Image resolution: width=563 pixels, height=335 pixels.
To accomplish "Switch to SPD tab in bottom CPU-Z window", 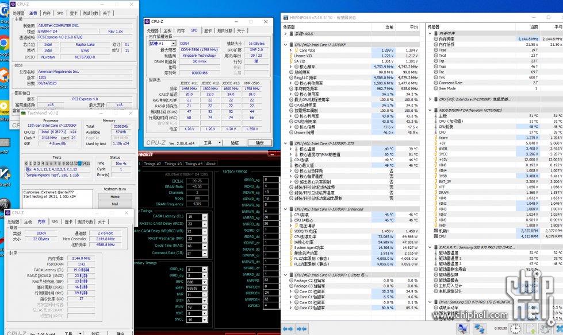I will click(55, 222).
